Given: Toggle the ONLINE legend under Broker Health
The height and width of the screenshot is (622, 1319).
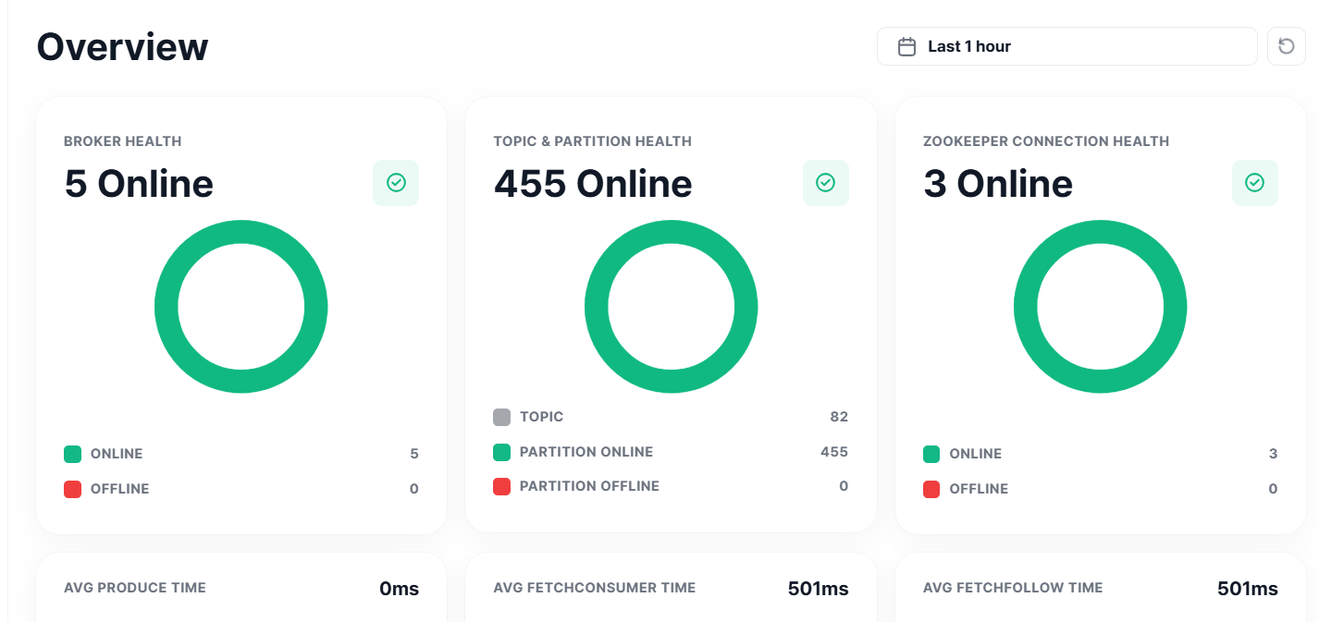Looking at the screenshot, I should [117, 454].
